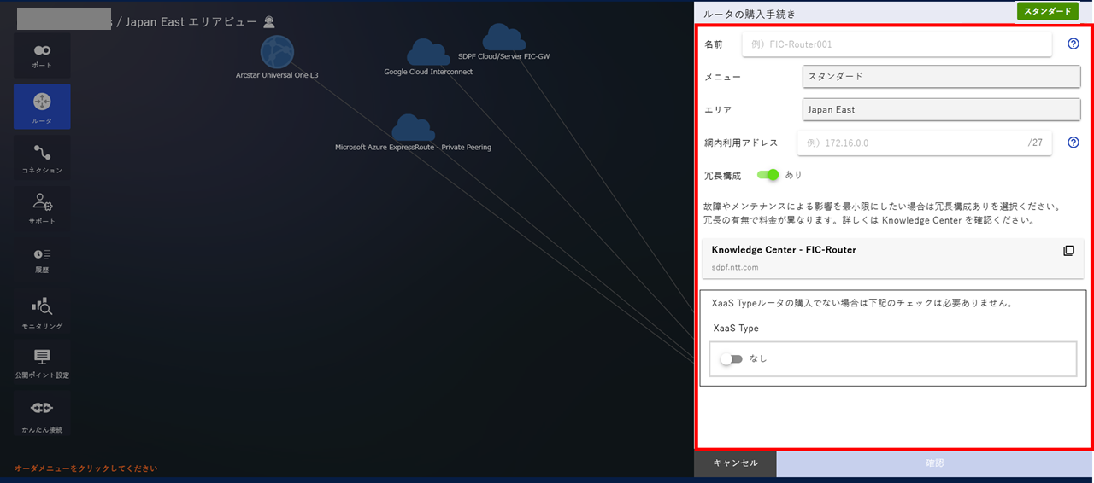
Task: Open the ポート sidebar menu
Action: click(42, 56)
